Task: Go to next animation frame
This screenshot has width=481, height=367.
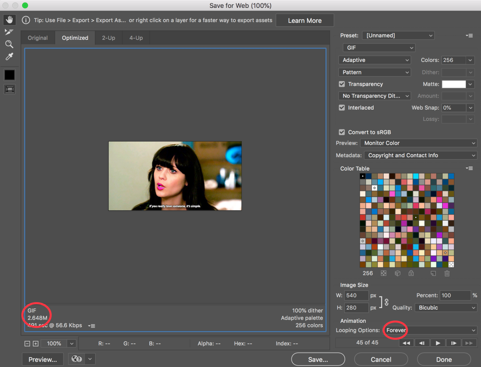Action: pos(454,343)
